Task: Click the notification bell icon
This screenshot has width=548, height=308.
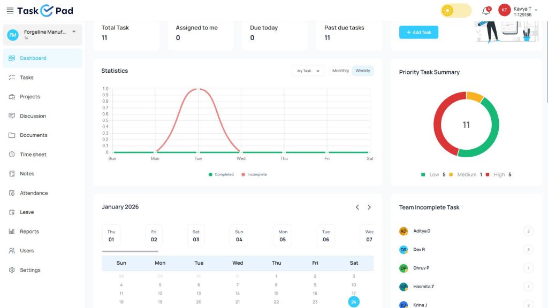Action: tap(486, 11)
